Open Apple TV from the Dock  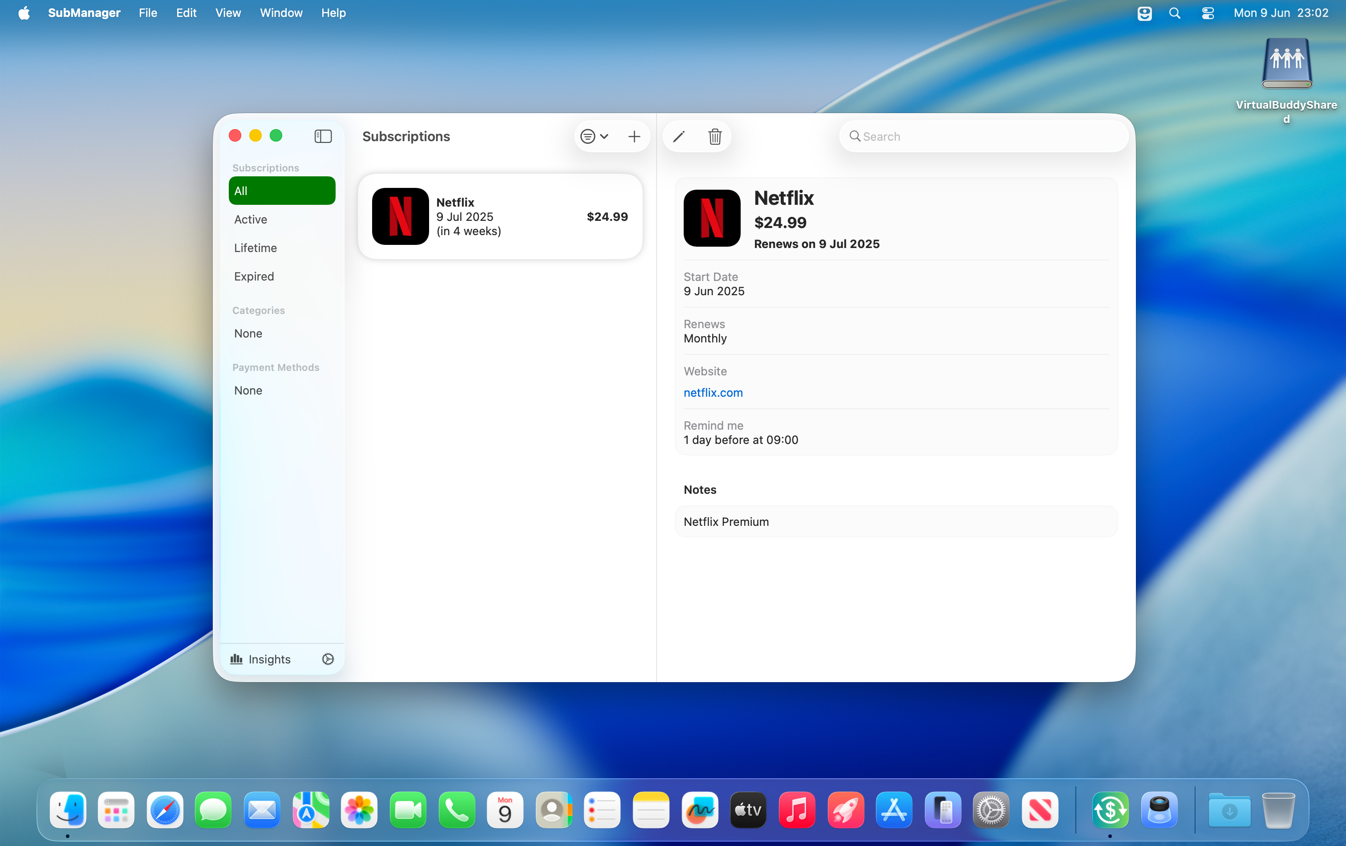coord(749,809)
